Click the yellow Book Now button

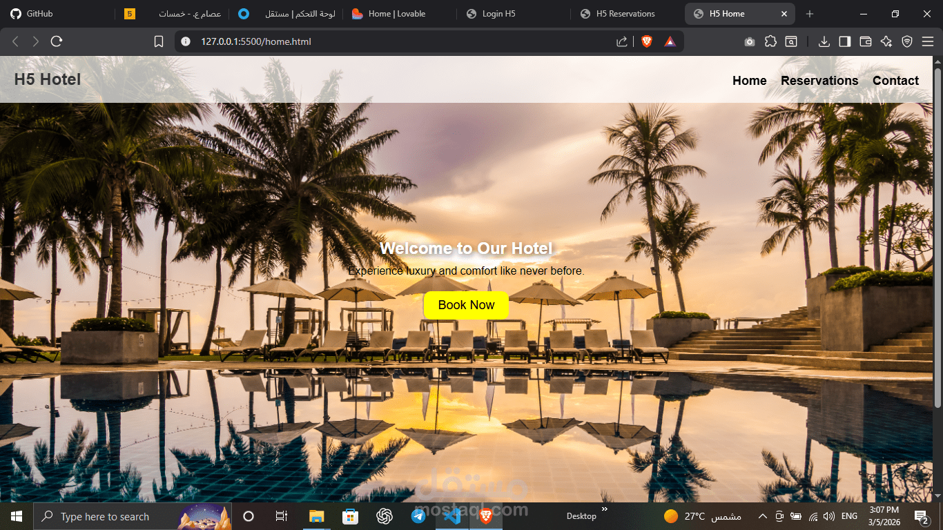tap(466, 305)
